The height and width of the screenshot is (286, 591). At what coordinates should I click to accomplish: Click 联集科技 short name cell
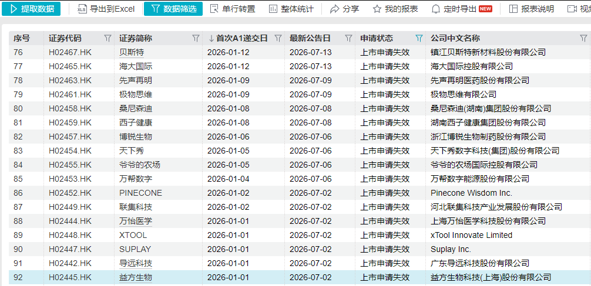(136, 207)
